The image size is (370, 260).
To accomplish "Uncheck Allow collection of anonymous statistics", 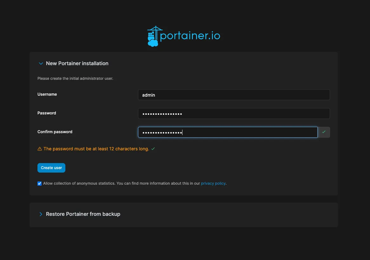I will coord(39,184).
